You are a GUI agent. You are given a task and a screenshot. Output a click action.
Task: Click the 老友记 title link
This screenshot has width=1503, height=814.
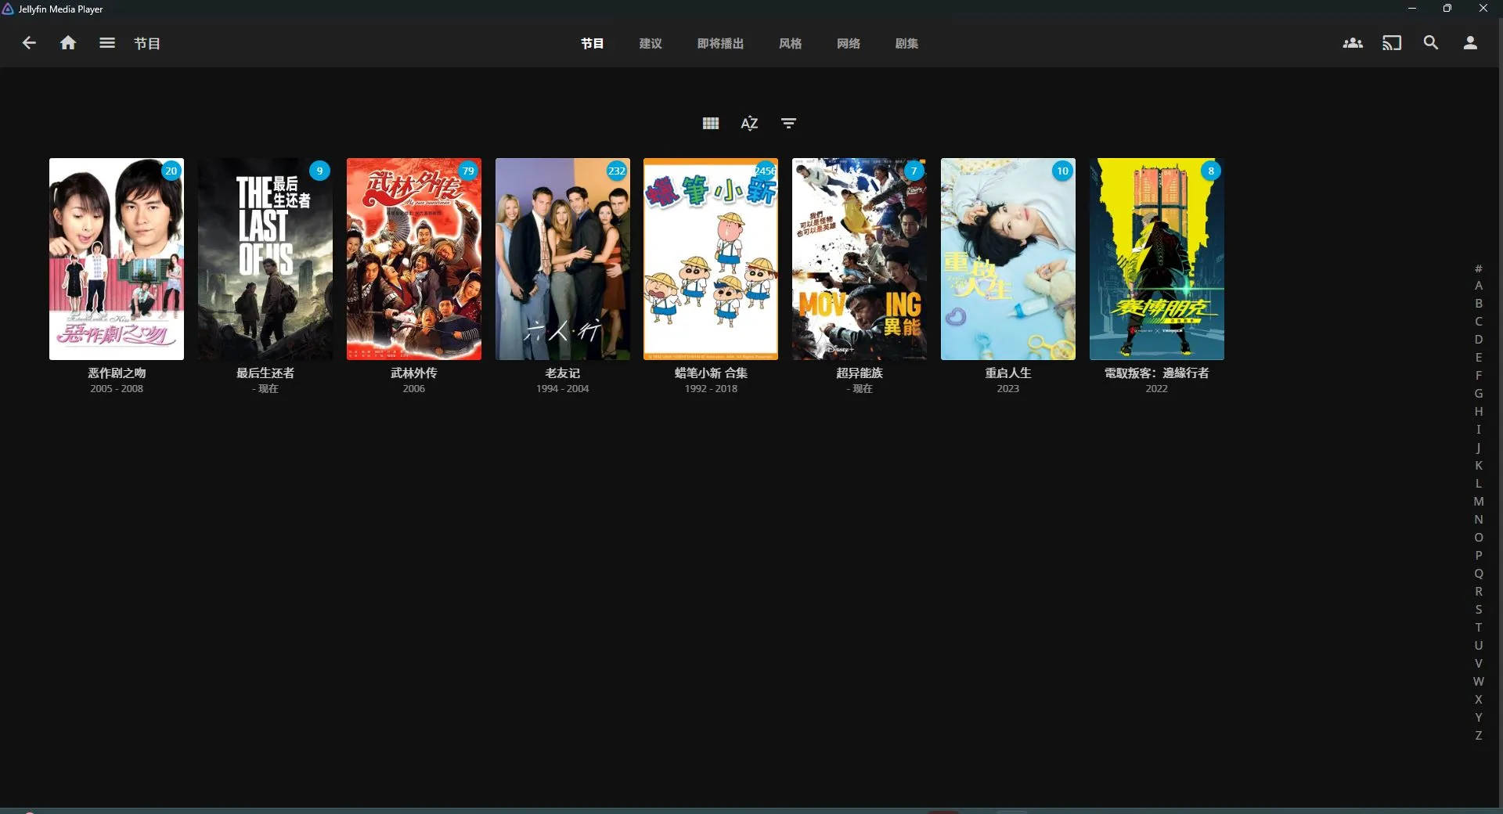(563, 373)
